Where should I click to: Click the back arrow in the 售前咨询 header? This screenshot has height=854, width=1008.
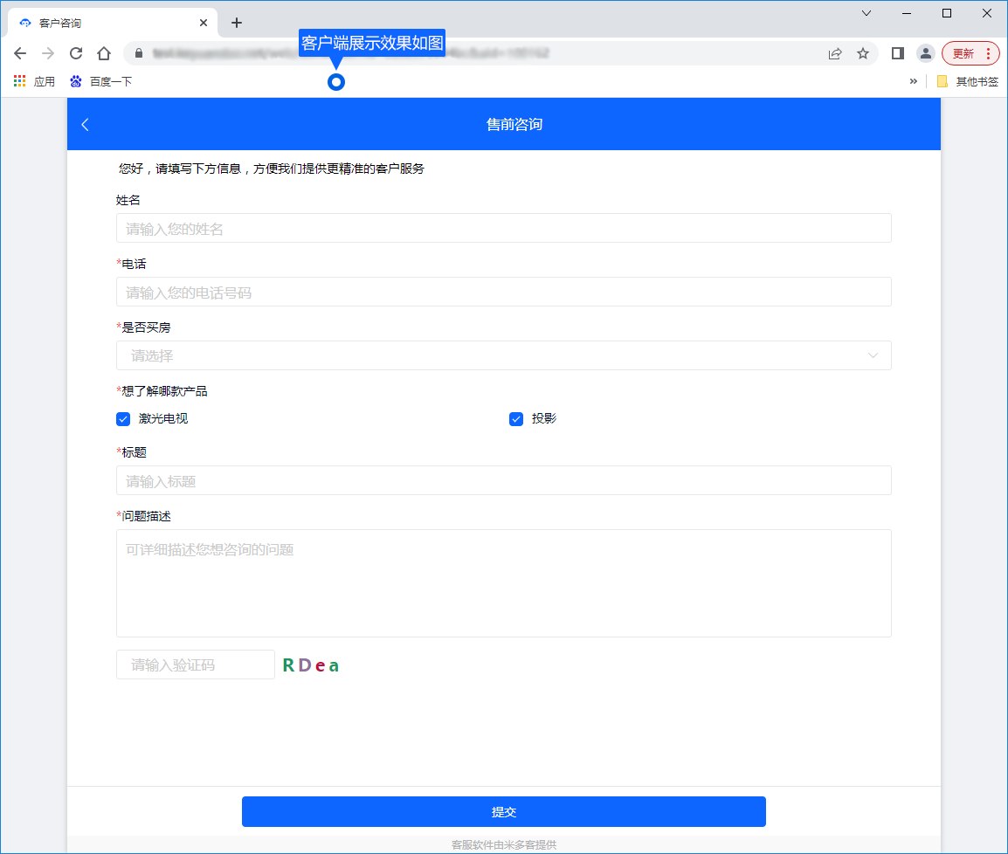[85, 125]
